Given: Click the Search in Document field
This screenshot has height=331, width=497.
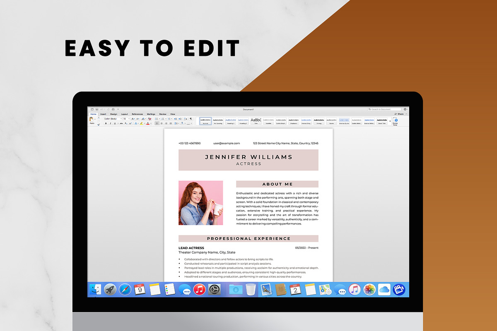Looking at the screenshot, I should (x=385, y=109).
